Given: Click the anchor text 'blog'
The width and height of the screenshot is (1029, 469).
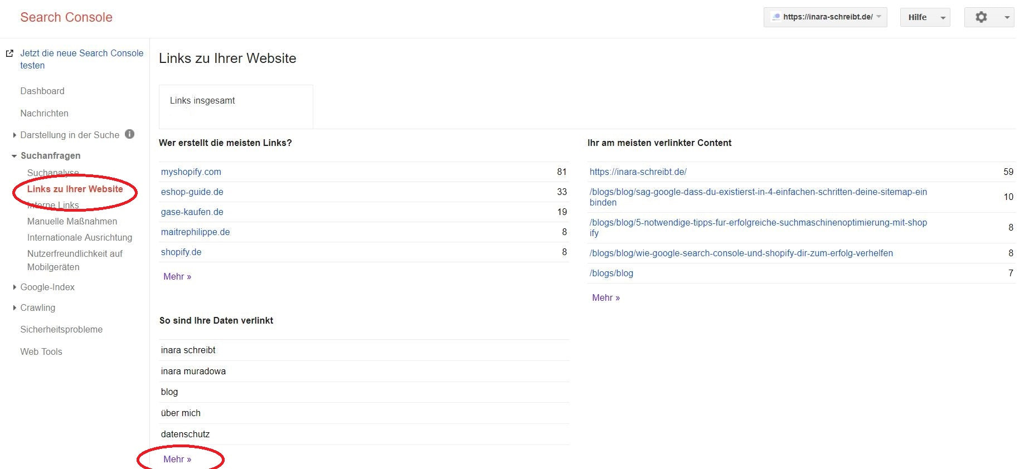Looking at the screenshot, I should click(169, 392).
